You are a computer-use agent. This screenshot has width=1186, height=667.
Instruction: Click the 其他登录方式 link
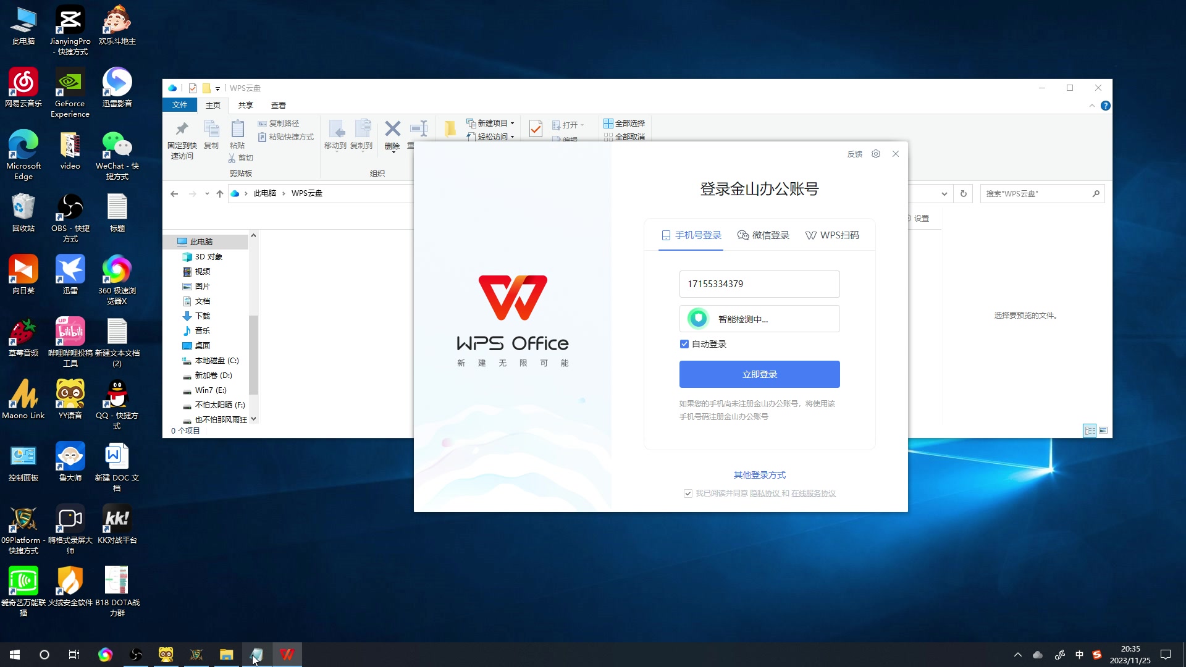(x=759, y=475)
